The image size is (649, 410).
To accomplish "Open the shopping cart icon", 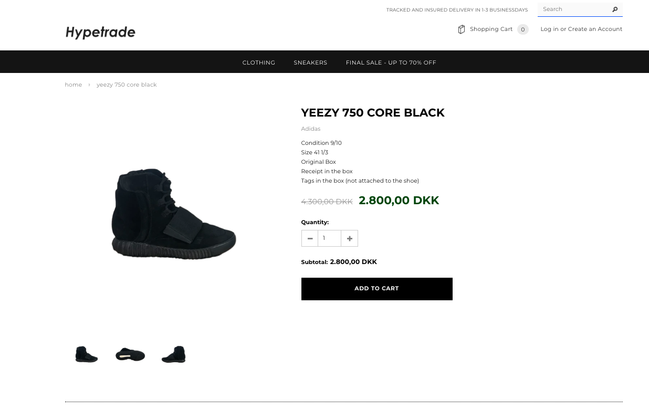I will 462,29.
